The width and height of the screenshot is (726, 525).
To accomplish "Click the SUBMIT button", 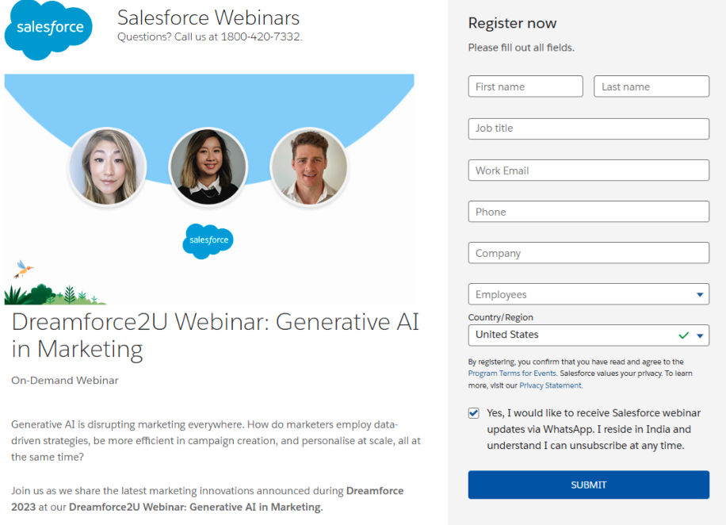I will [x=588, y=485].
